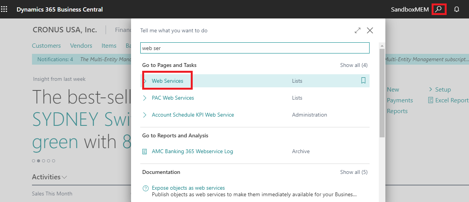Click the chevron before Web Services
The width and height of the screenshot is (469, 202).
tap(145, 81)
